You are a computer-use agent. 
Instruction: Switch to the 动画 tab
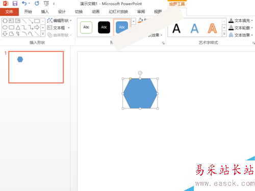(x=96, y=12)
